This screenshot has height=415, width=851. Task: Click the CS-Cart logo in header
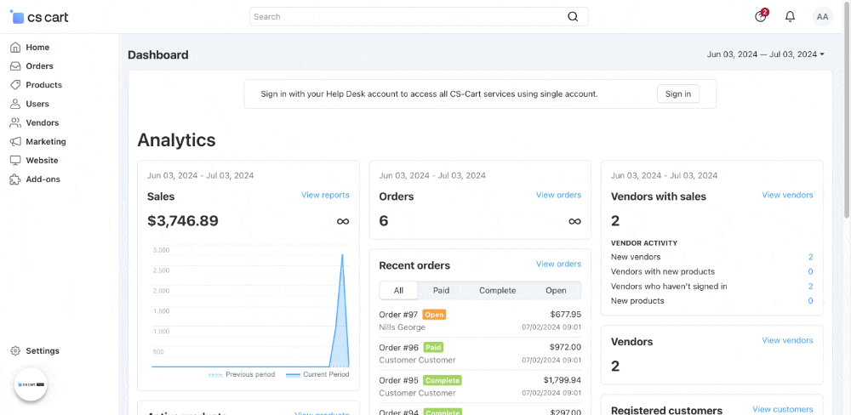coord(40,16)
